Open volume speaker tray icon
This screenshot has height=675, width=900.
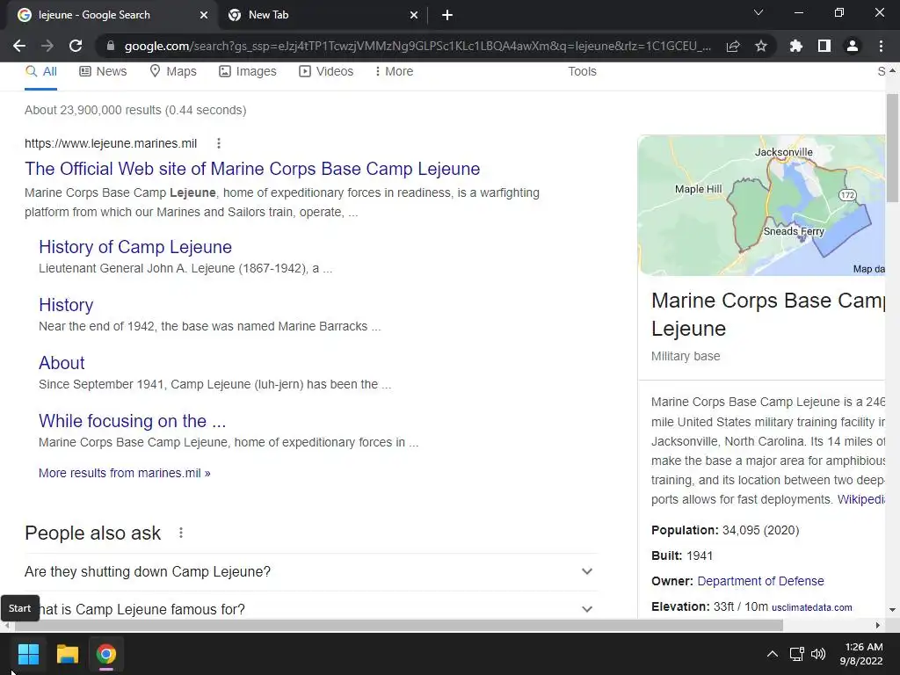[x=818, y=654]
